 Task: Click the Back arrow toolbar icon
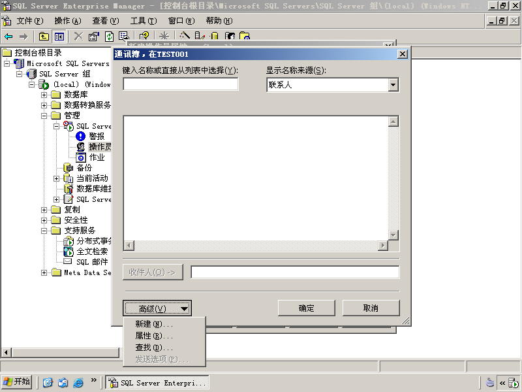click(8, 37)
